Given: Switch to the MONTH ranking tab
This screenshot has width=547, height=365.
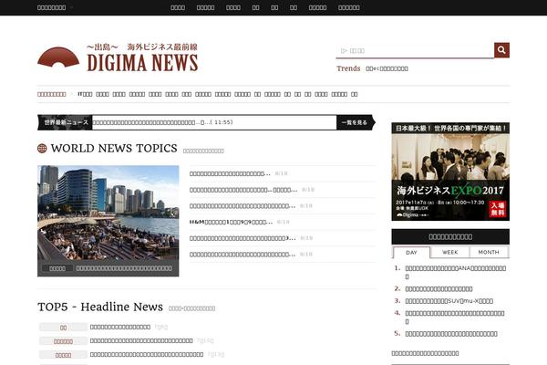Looking at the screenshot, I should [489, 252].
